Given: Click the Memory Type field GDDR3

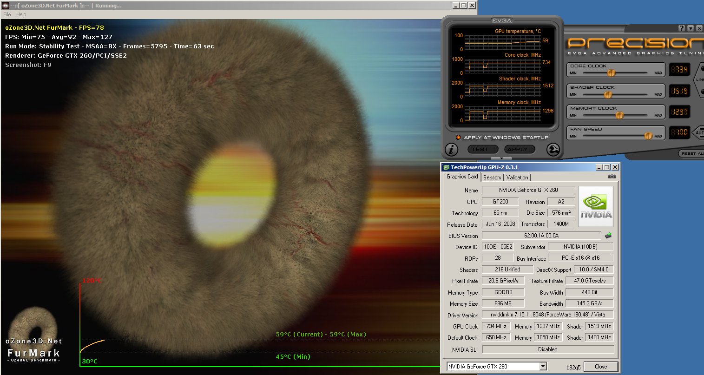Looking at the screenshot, I should pos(503,292).
